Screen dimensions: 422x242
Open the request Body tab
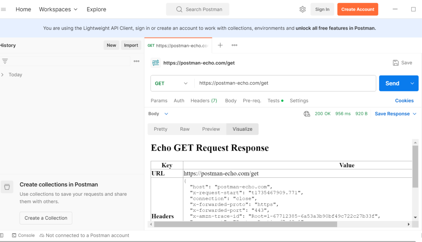coord(231,101)
